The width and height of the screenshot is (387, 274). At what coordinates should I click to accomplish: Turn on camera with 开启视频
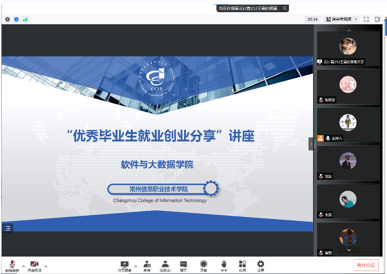[x=34, y=266]
